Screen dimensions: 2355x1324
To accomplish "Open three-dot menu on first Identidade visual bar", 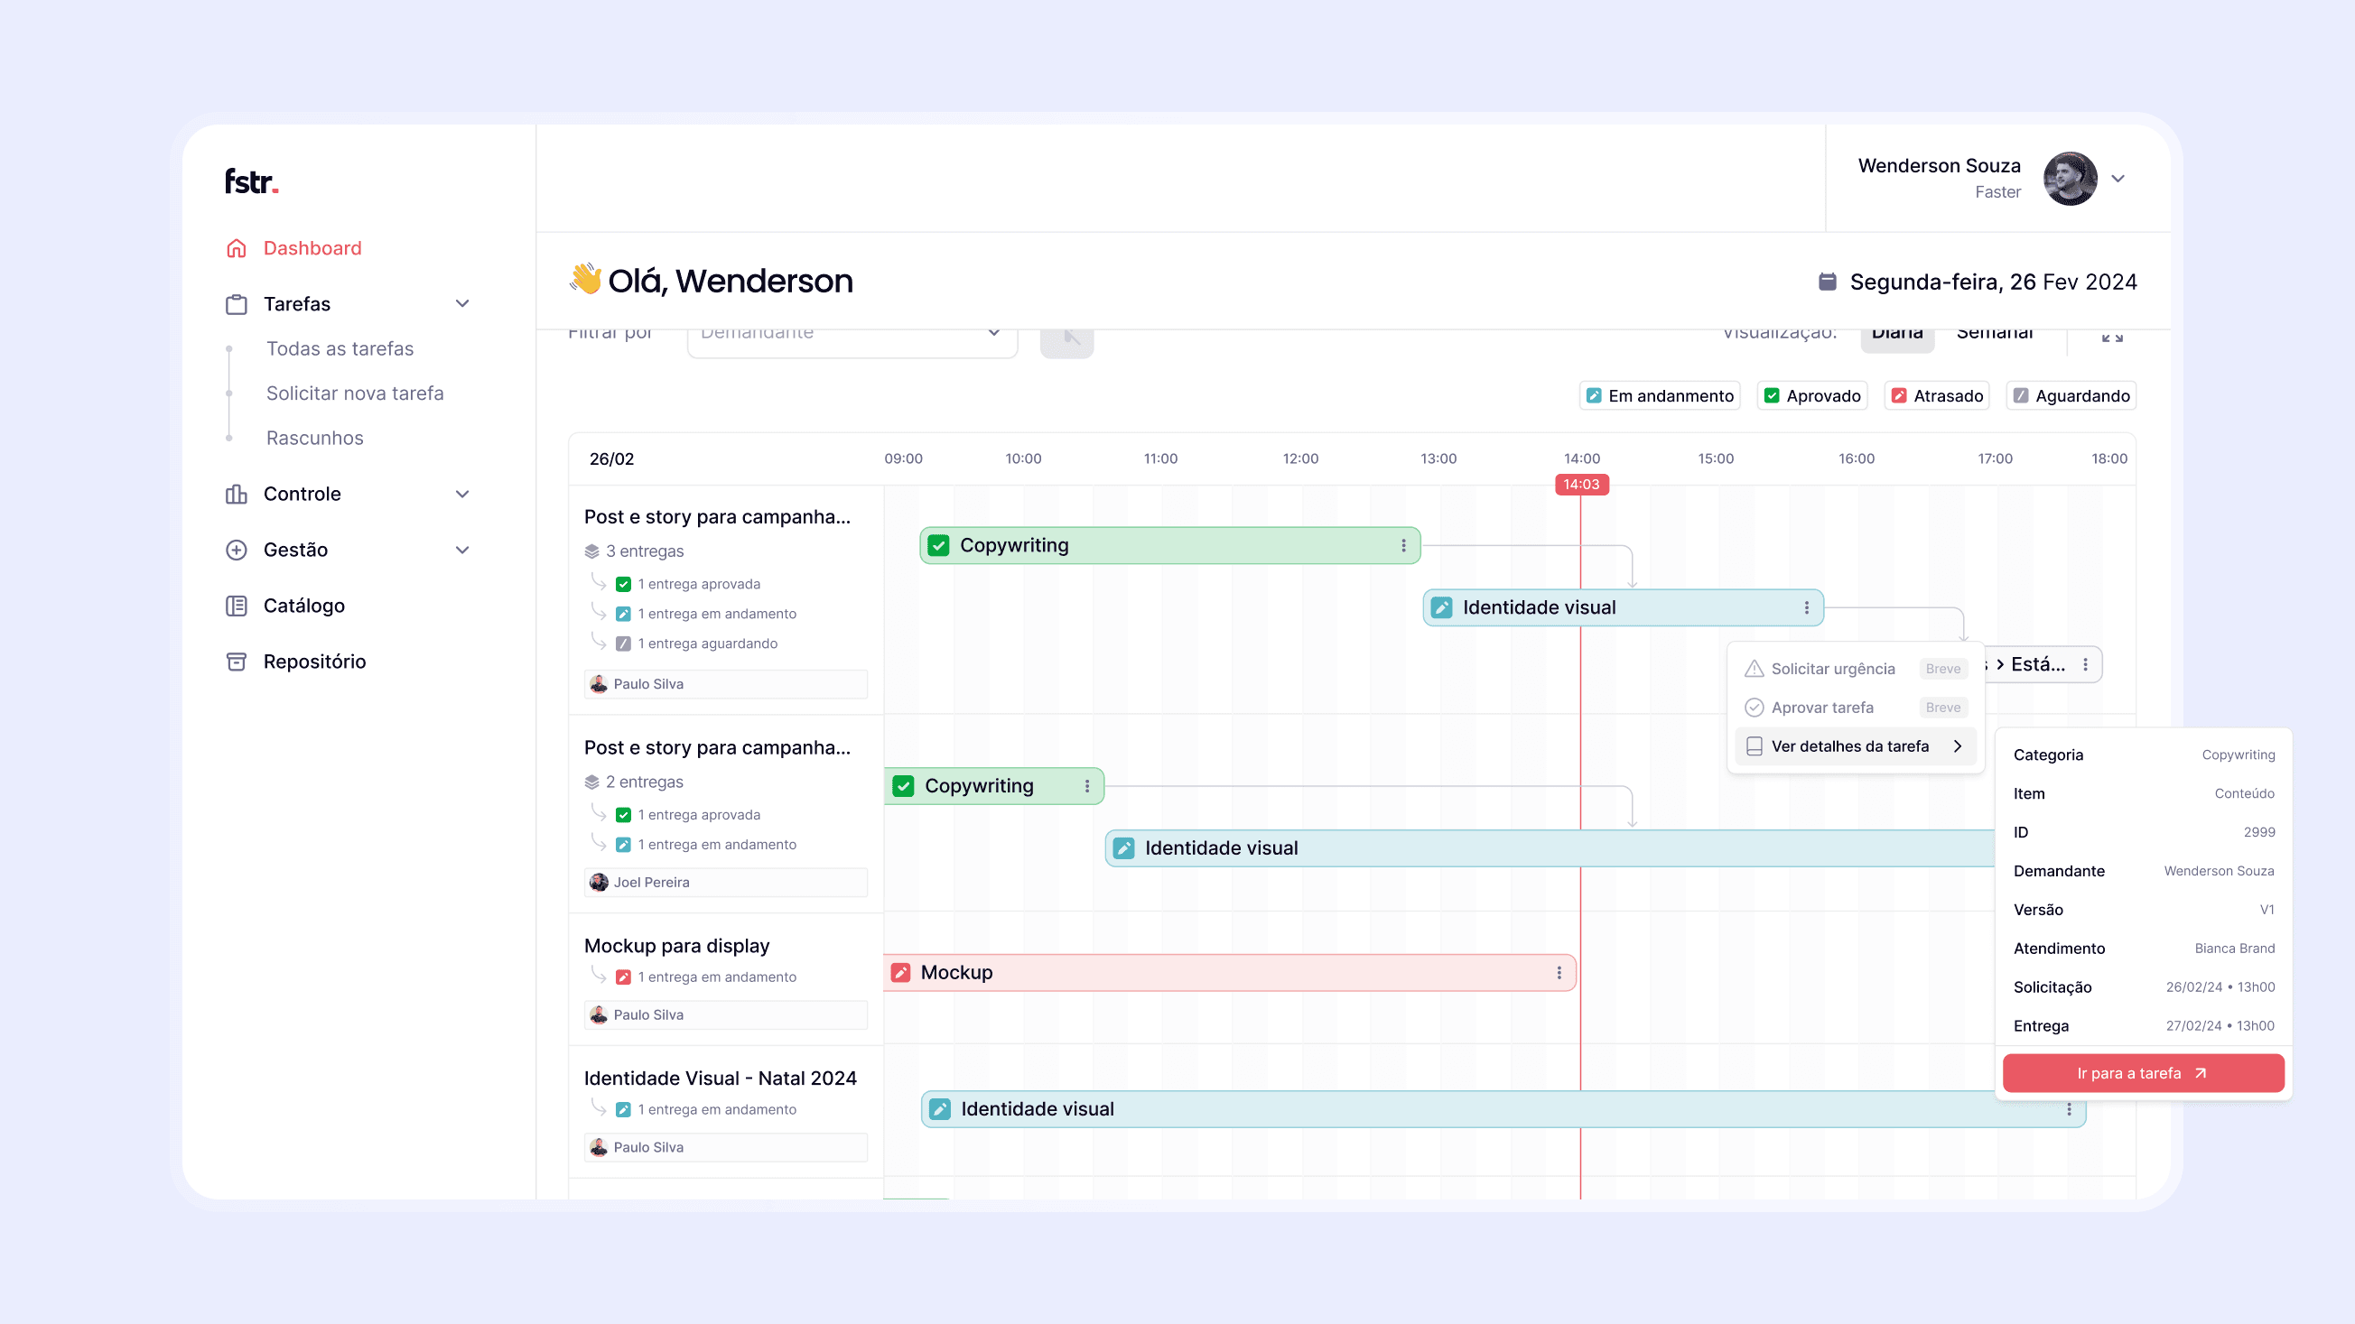I will 1807,607.
